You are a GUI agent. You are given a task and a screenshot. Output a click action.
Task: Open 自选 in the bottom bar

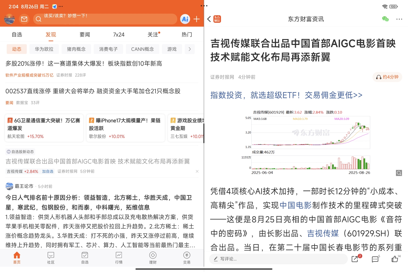85,258
